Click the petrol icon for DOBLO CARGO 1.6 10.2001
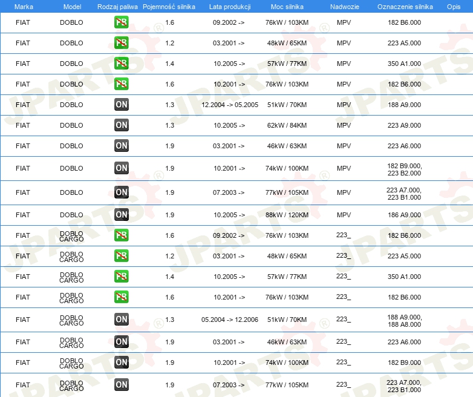This screenshot has width=473, height=397. coord(121,297)
